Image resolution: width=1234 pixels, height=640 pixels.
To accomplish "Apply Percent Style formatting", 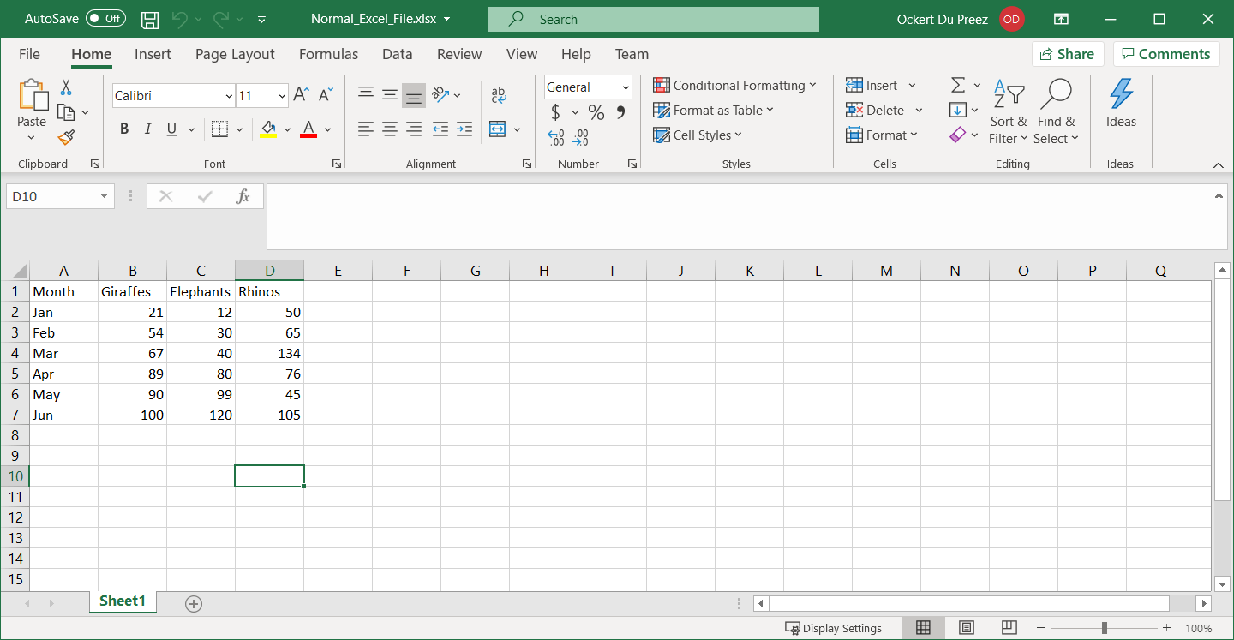I will 596,111.
